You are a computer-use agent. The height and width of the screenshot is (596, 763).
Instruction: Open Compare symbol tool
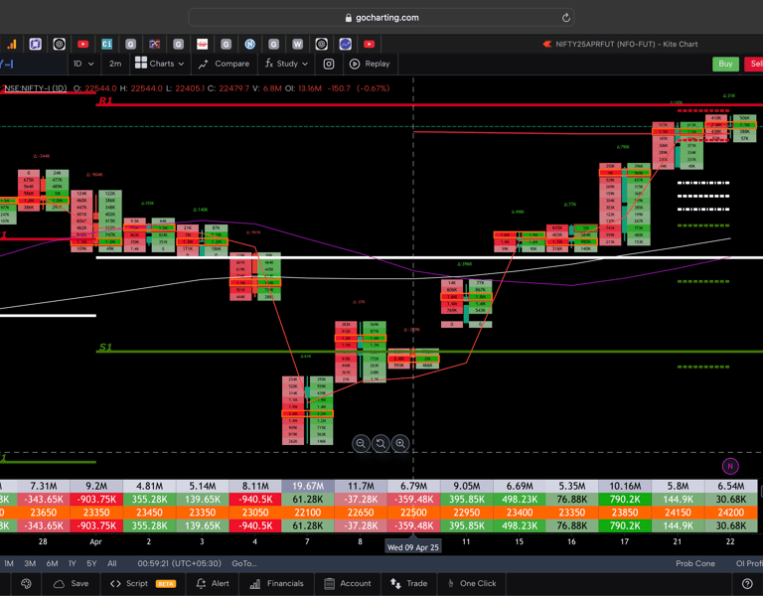[224, 64]
